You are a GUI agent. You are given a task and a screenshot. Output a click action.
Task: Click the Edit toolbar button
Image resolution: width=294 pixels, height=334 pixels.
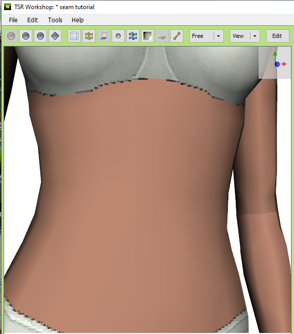[278, 36]
